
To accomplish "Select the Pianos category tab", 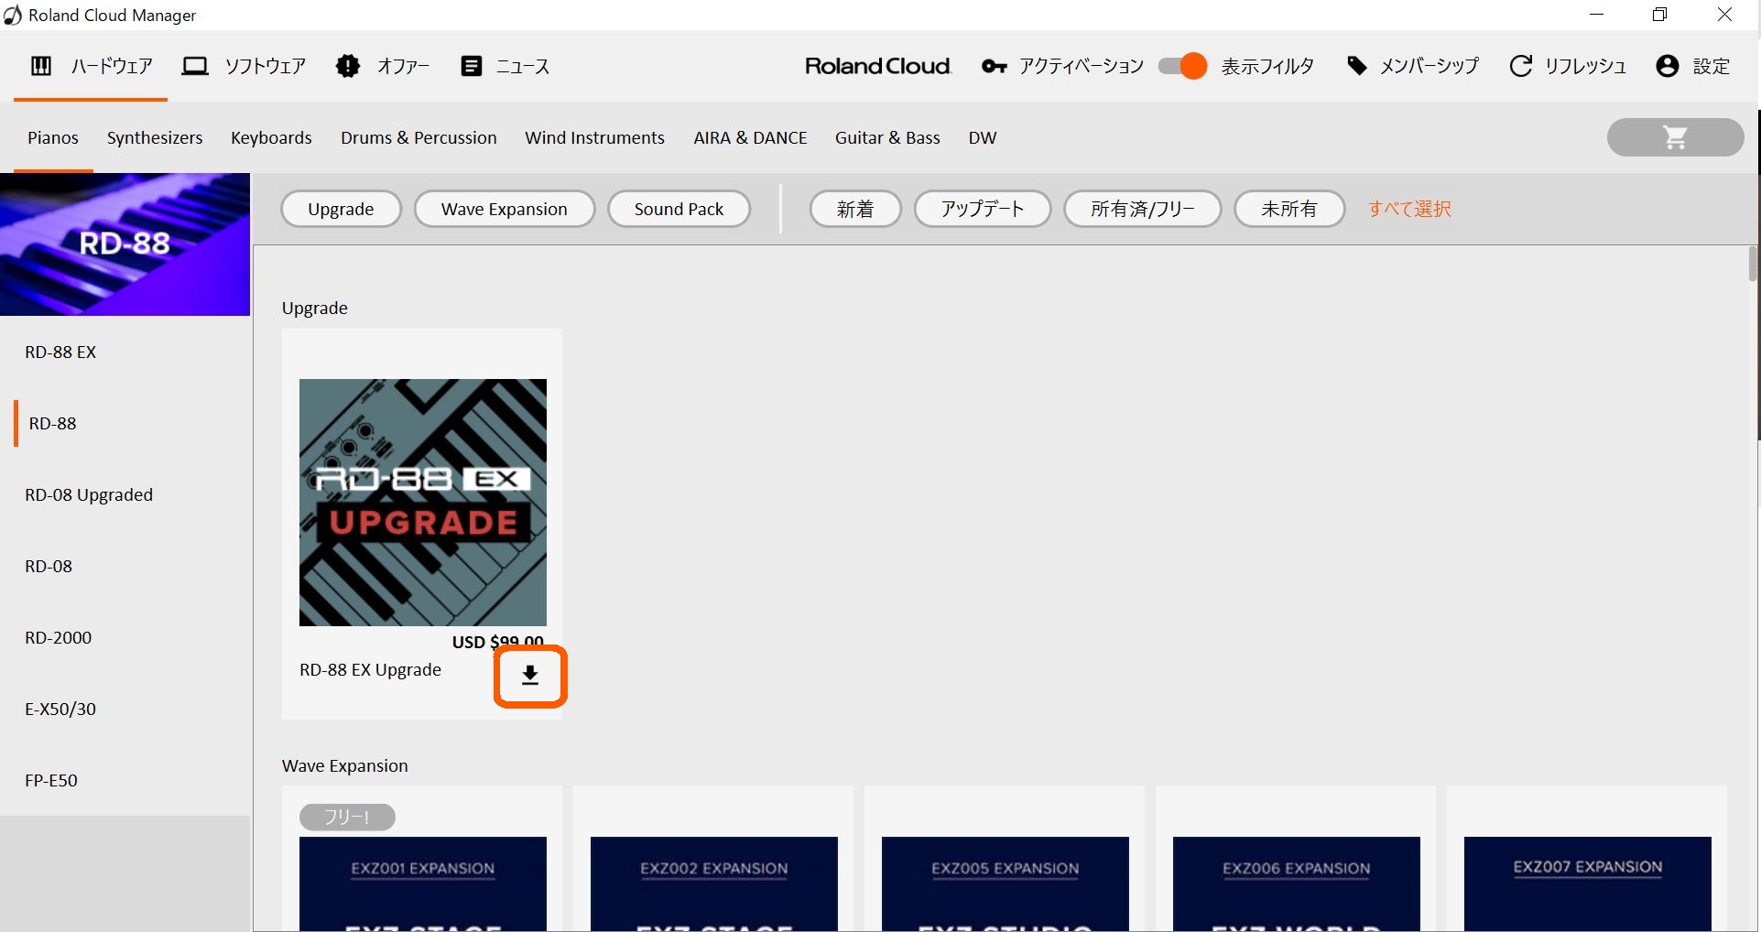I will [53, 137].
